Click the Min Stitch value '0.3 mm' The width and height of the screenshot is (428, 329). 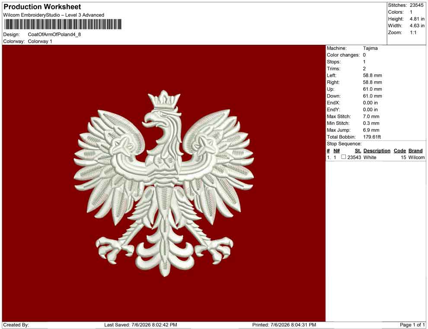point(371,123)
